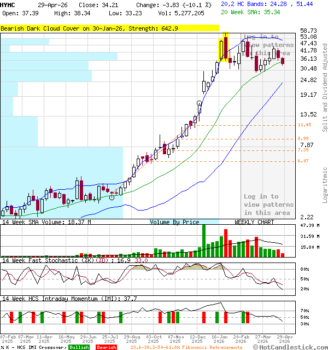Image resolution: width=328 pixels, height=350 pixels.
Task: Click the circle marker on the candle near Jul 2025
Action: [x=112, y=197]
